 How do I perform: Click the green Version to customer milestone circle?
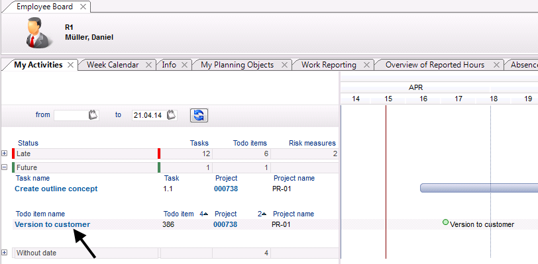(x=445, y=222)
